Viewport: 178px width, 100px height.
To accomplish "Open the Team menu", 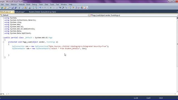I will [x=41, y=4].
